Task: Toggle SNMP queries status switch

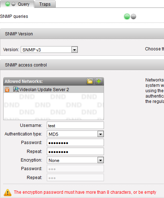Action: (130, 16)
